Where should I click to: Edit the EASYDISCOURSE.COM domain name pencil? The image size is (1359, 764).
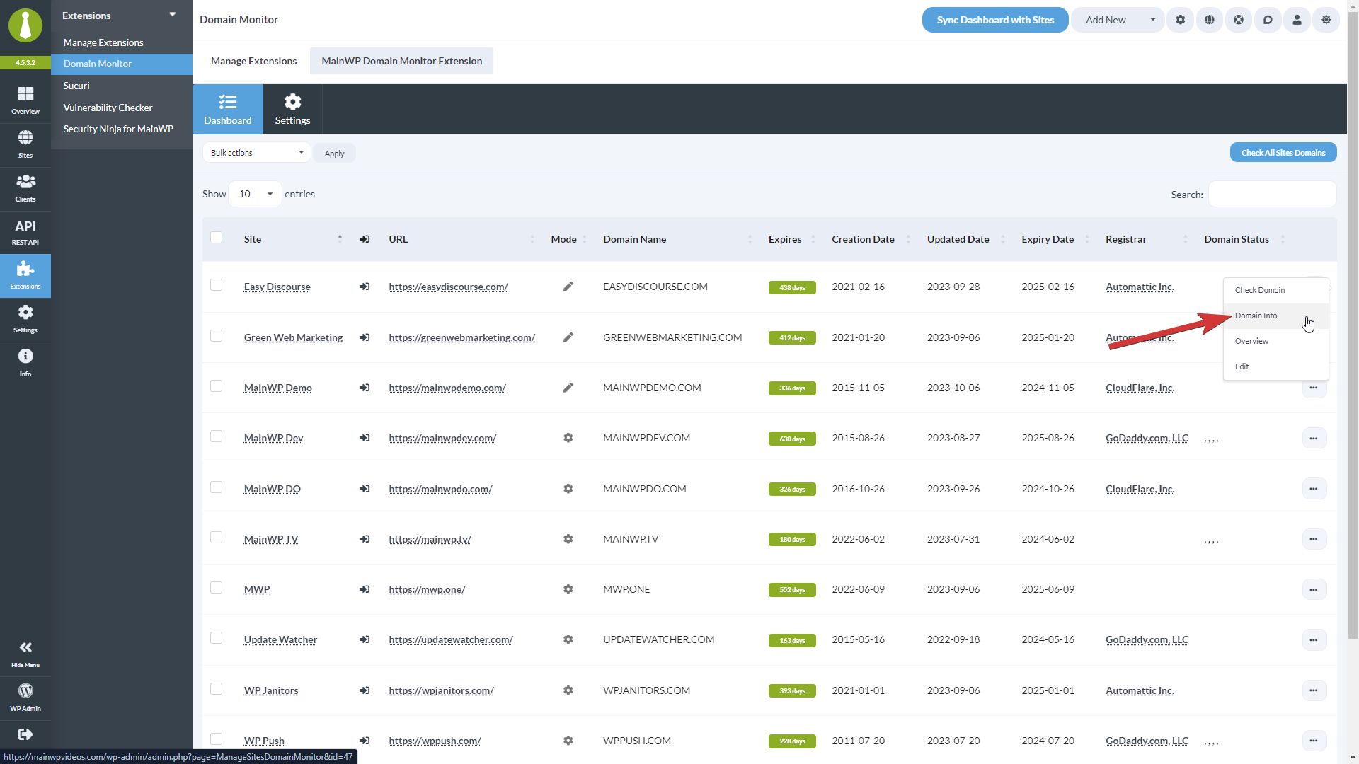pos(568,286)
